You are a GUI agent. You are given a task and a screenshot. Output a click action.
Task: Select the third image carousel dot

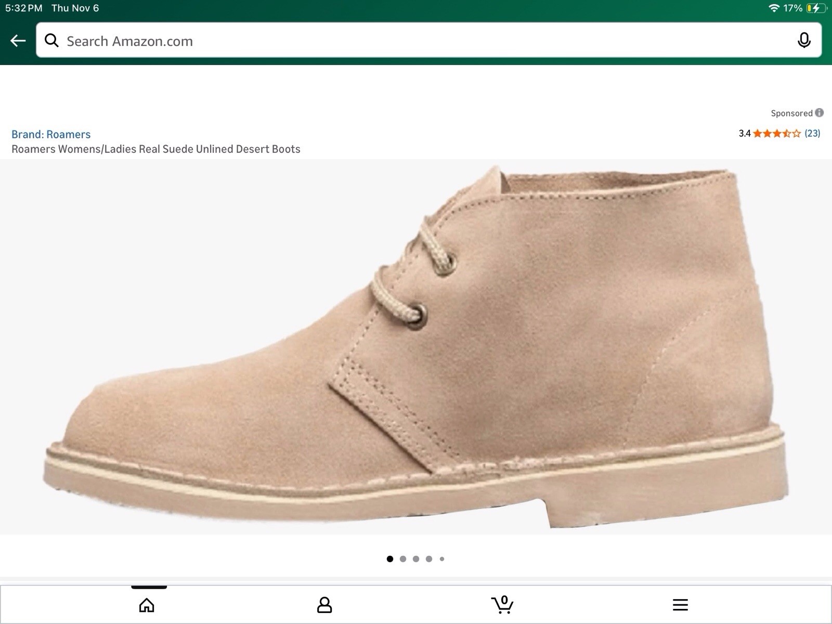(416, 559)
